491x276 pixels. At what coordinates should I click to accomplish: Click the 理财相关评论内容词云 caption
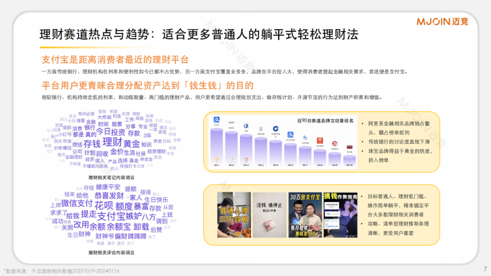(x=111, y=252)
